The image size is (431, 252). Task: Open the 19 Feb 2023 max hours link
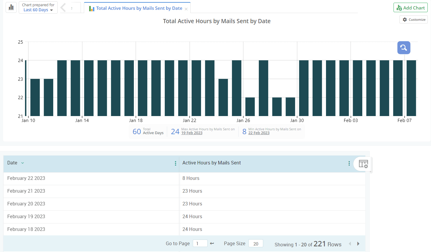click(192, 133)
